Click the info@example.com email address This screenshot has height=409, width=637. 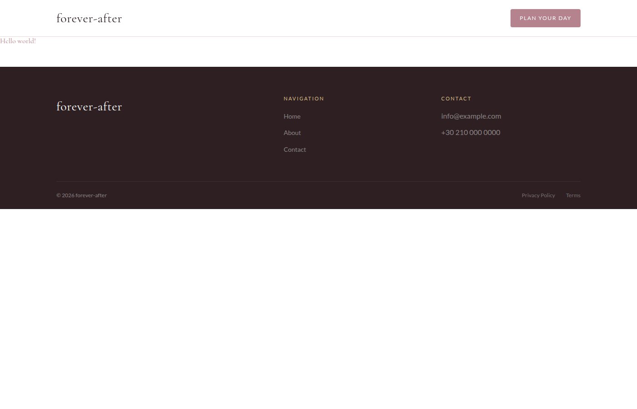click(471, 116)
